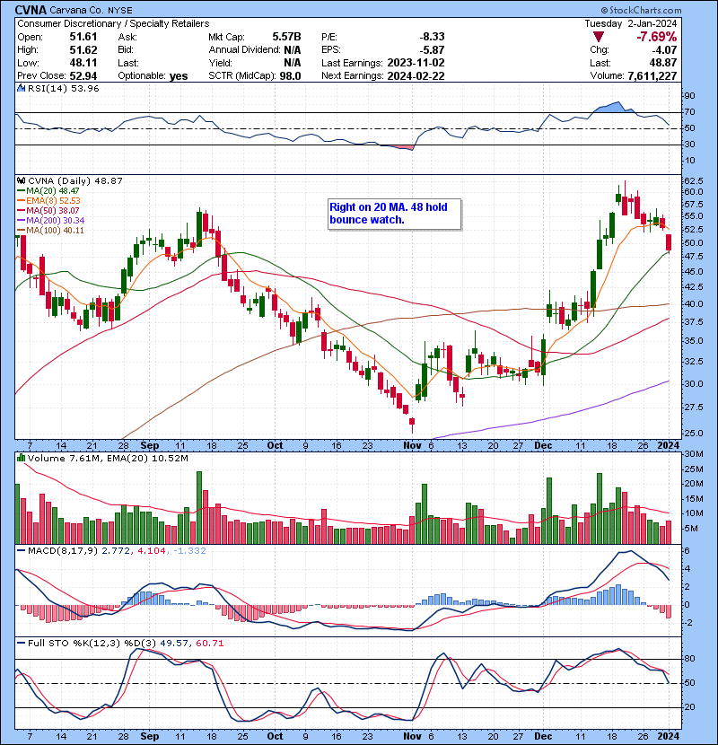Click the EPS value -5.87

tap(432, 50)
